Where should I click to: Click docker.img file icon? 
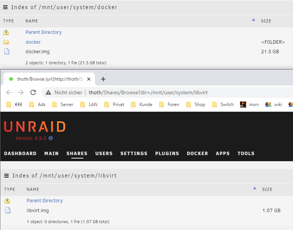pos(6,51)
